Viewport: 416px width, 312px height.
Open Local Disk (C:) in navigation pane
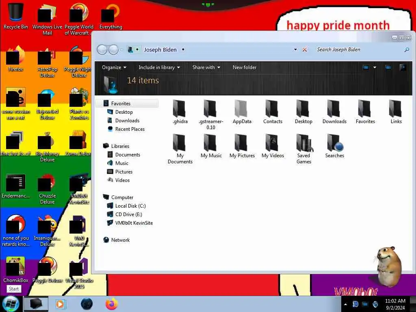coord(130,206)
